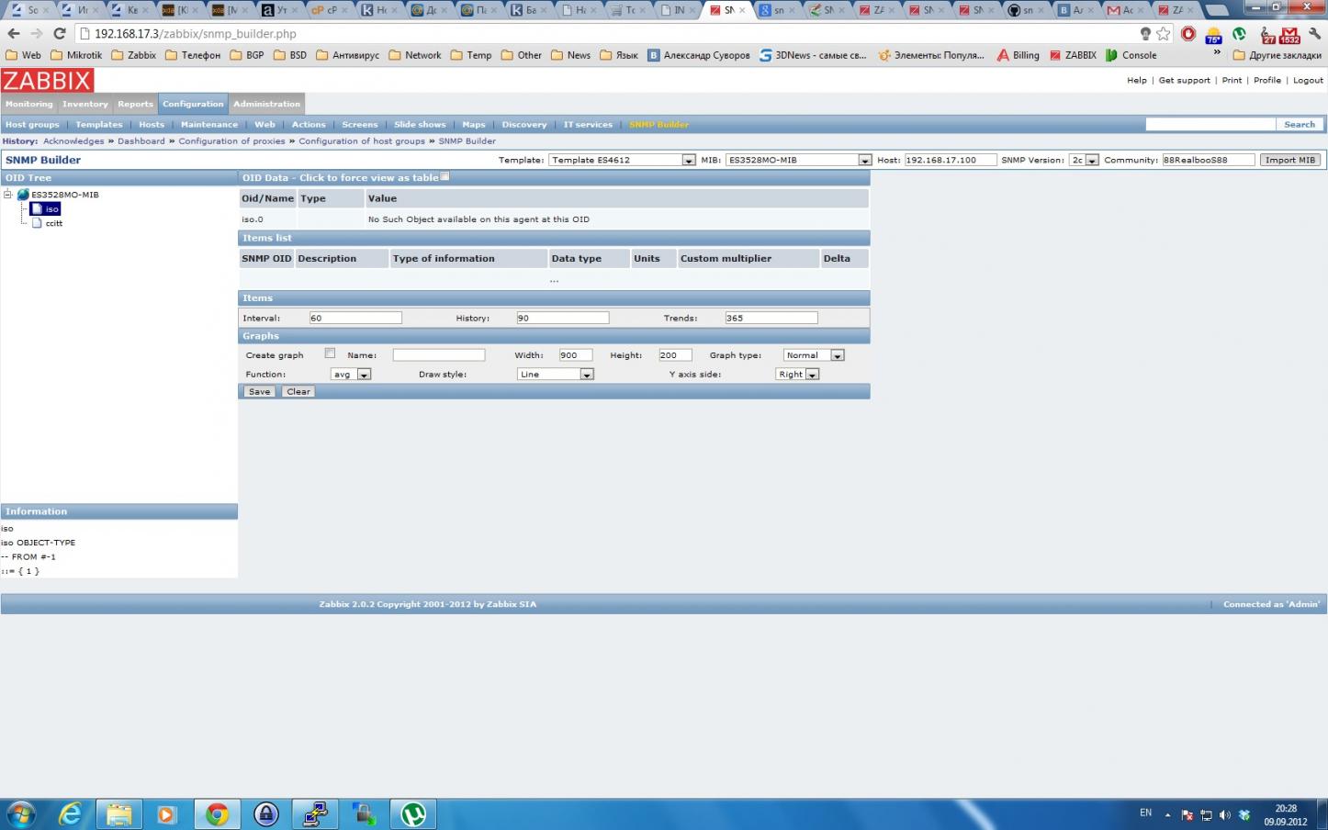This screenshot has height=830, width=1328.
Task: Click the globe icon beside ES3528MO-MIB
Action: 24,195
